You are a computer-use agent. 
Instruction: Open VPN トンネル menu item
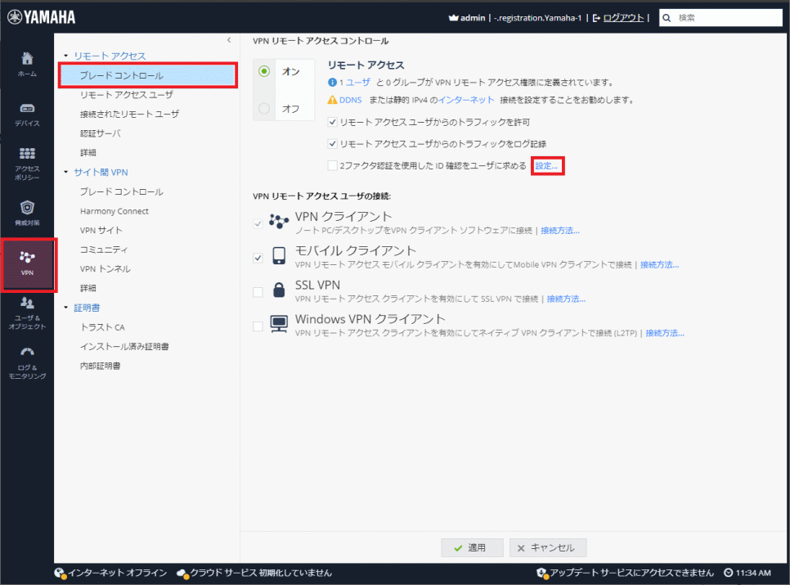pos(105,268)
